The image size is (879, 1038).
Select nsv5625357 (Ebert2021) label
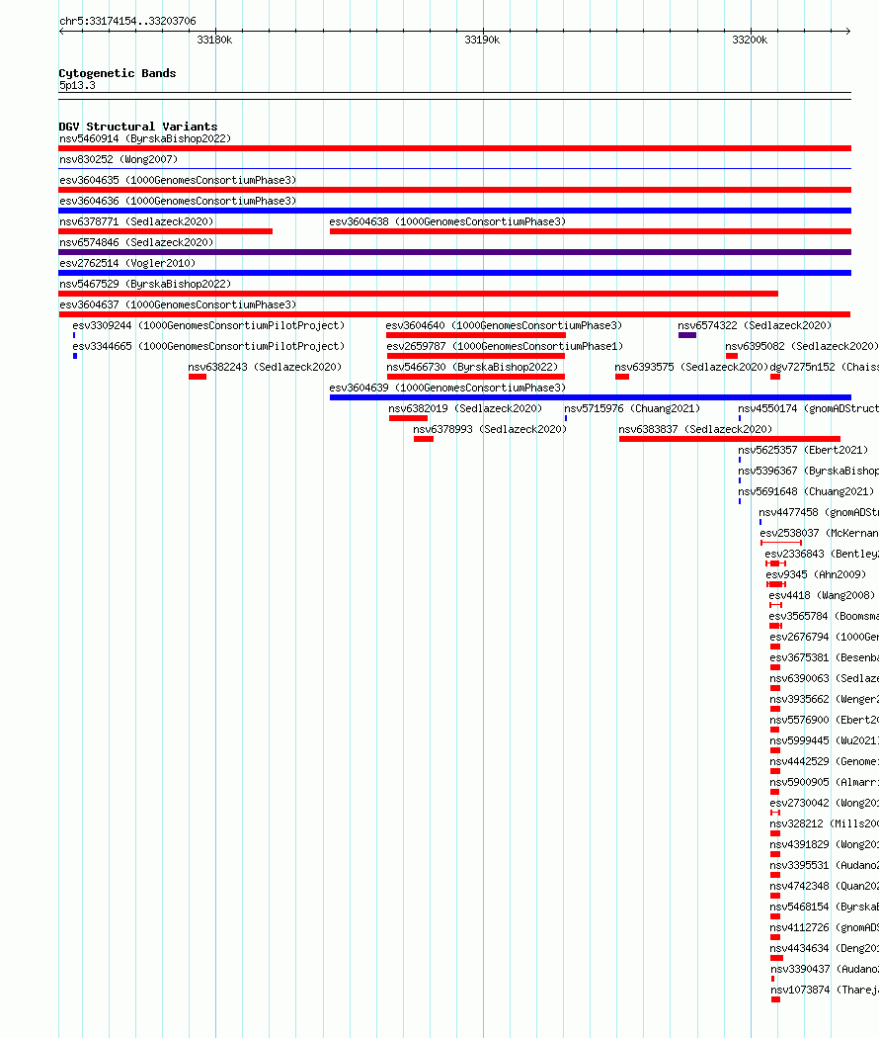coord(803,450)
